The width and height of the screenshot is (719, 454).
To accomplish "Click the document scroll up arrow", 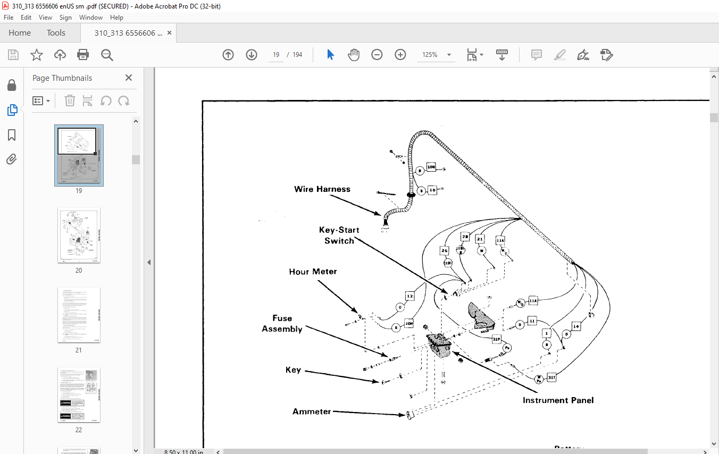I will (x=714, y=77).
